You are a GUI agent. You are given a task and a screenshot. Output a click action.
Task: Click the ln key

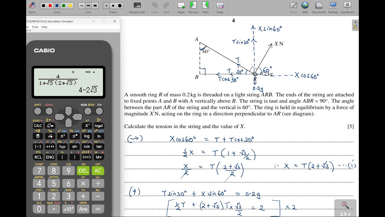pos(99,136)
